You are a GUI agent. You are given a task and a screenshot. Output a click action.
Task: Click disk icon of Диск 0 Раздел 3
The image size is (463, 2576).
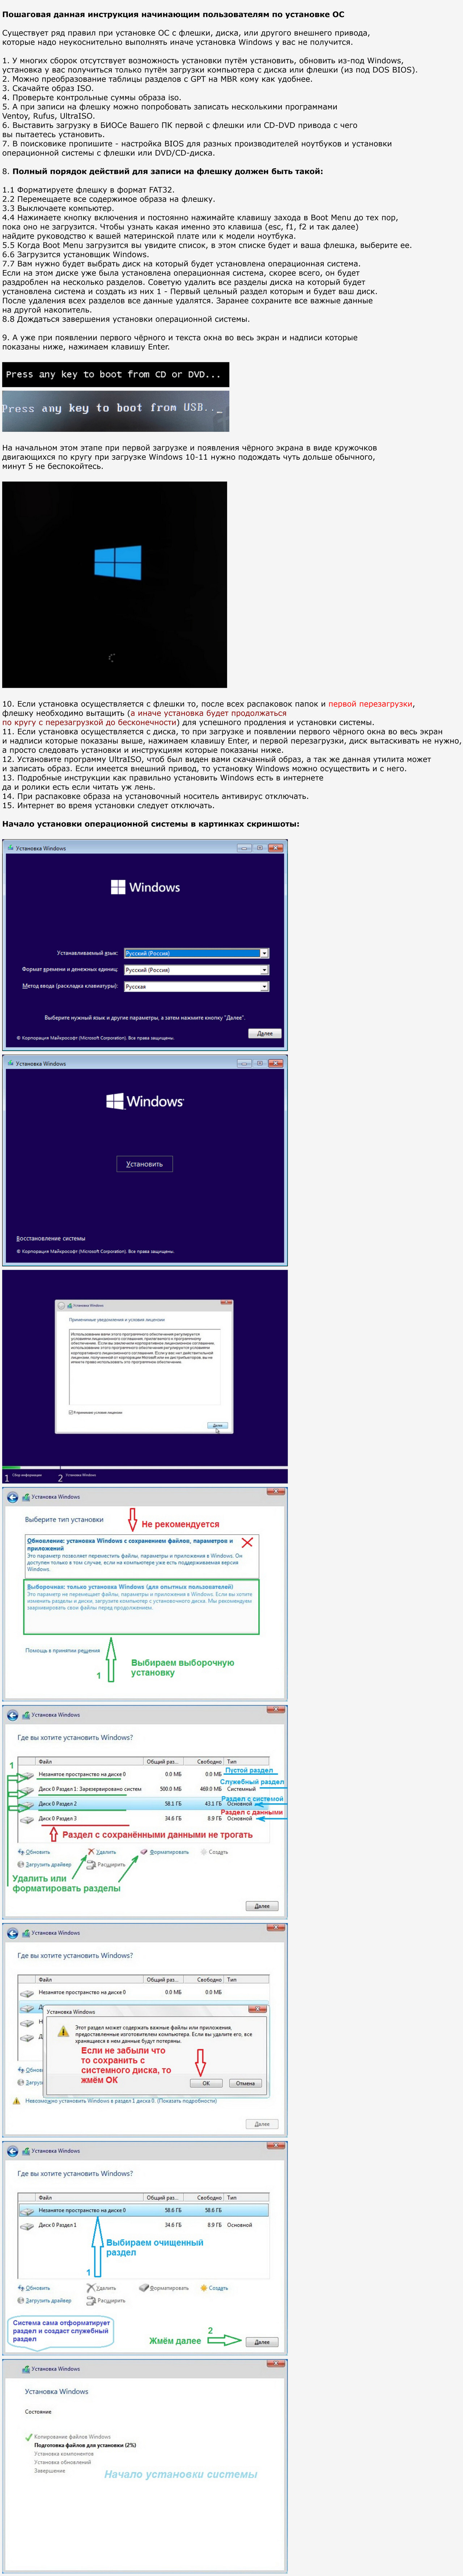click(28, 1819)
